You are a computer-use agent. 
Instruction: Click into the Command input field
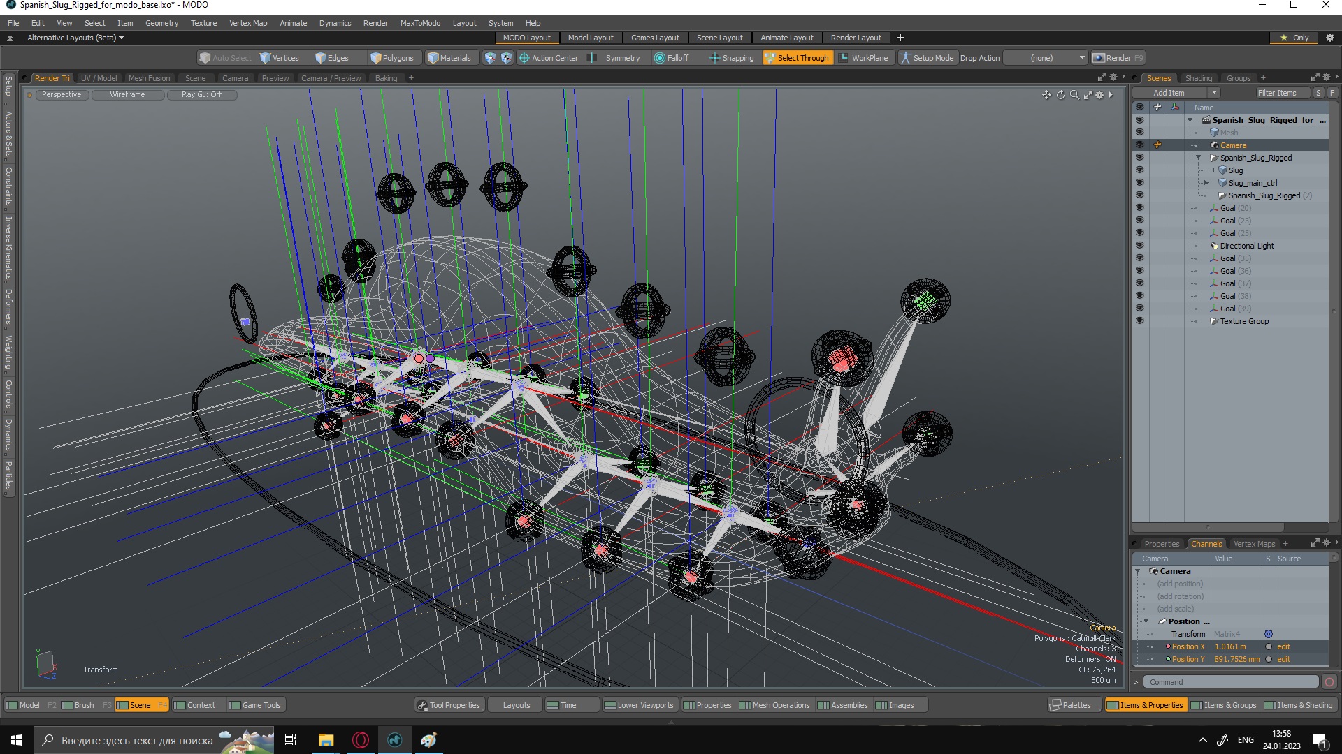click(x=1231, y=682)
